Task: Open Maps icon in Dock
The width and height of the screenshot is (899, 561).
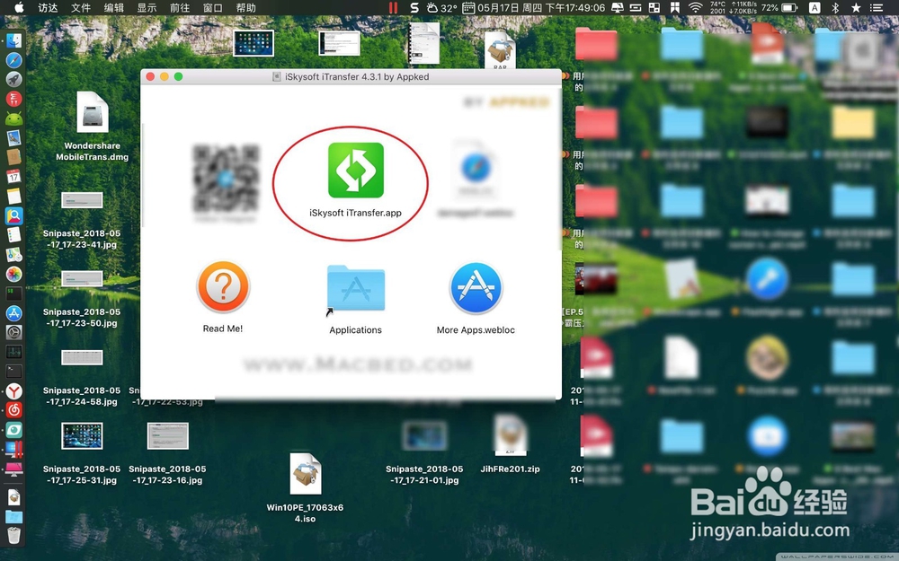Action: tap(13, 254)
